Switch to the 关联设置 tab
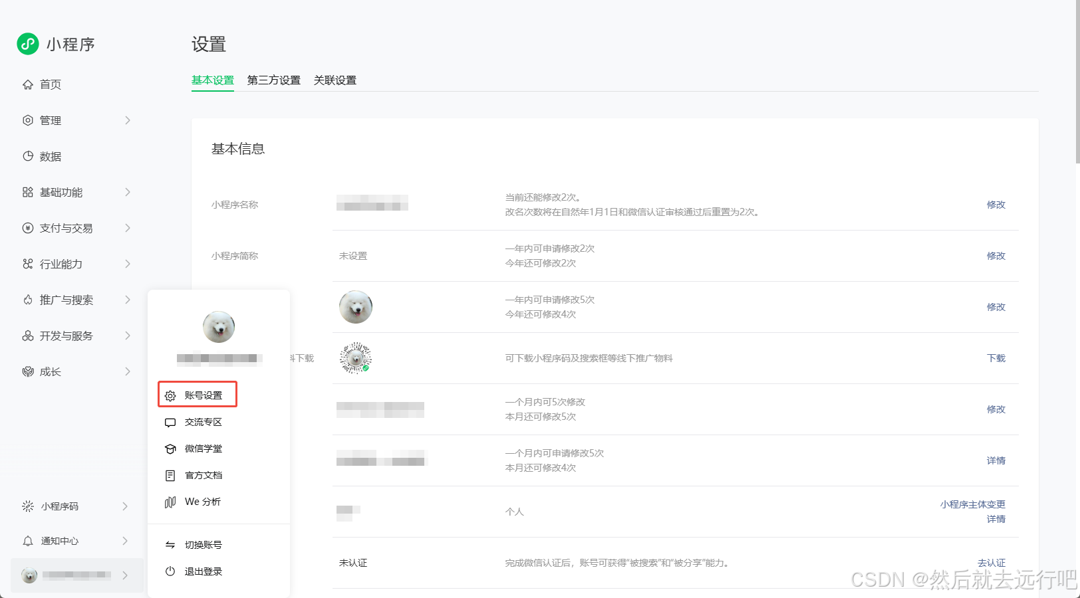1080x598 pixels. pos(335,80)
